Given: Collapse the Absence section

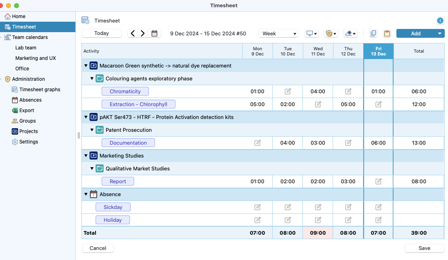Looking at the screenshot, I should tap(85, 194).
